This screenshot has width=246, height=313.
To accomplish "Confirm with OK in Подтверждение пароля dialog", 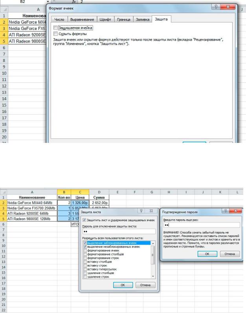I will pyautogui.click(x=207, y=254).
